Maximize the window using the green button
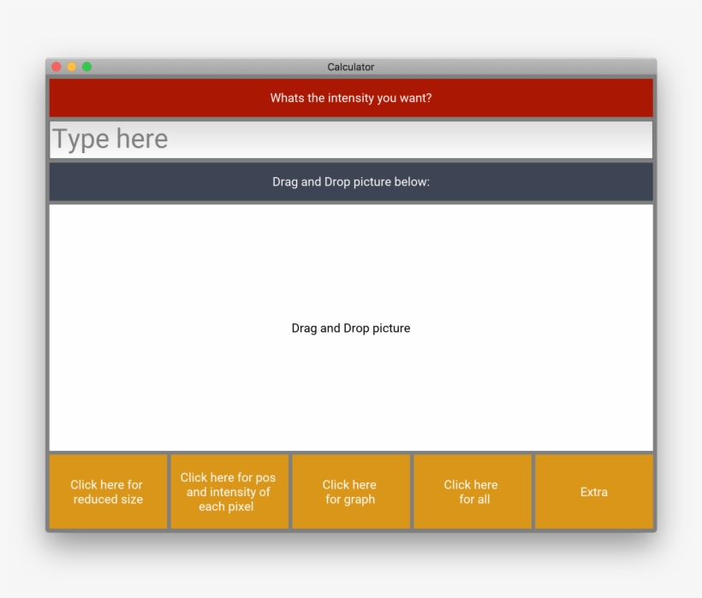The image size is (702, 598). point(86,67)
